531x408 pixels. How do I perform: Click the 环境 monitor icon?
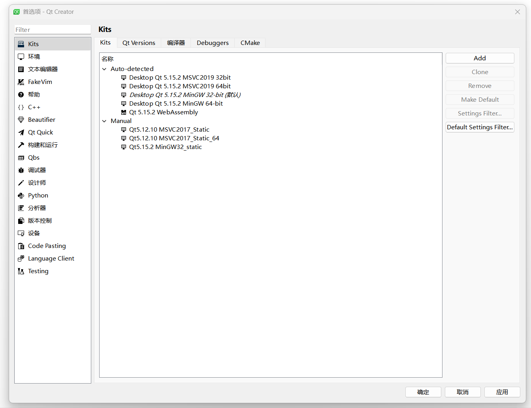21,57
